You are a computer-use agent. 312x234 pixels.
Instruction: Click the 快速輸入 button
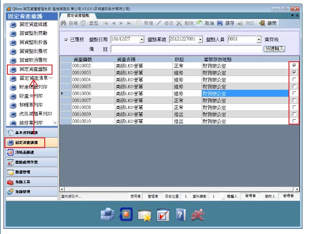click(x=274, y=49)
